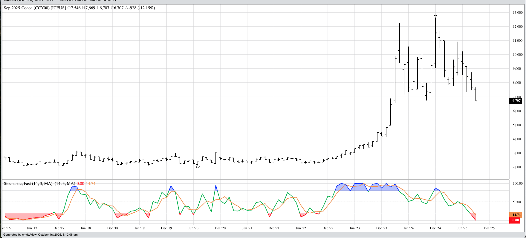Click the Jun '20 date axis label

[x=193, y=228]
